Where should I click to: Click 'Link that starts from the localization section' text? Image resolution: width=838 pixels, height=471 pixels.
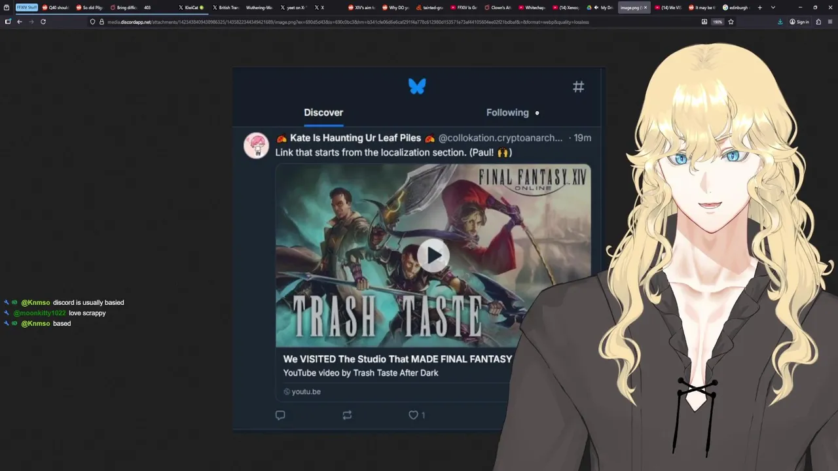click(x=371, y=152)
